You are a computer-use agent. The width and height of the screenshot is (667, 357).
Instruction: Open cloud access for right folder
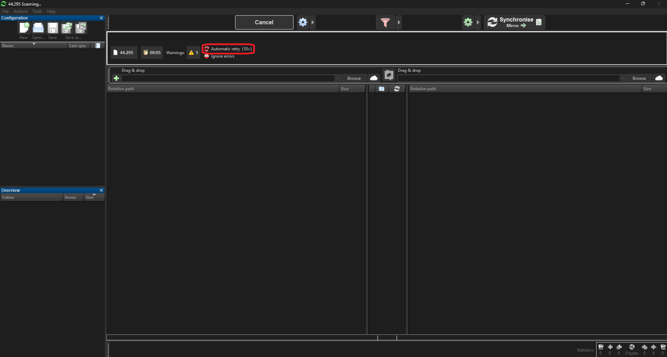[x=659, y=78]
